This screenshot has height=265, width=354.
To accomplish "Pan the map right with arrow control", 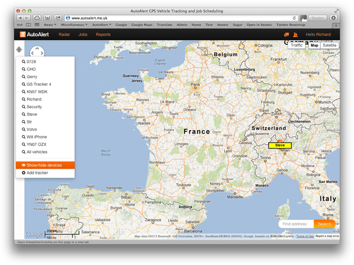I will click(x=42, y=53).
